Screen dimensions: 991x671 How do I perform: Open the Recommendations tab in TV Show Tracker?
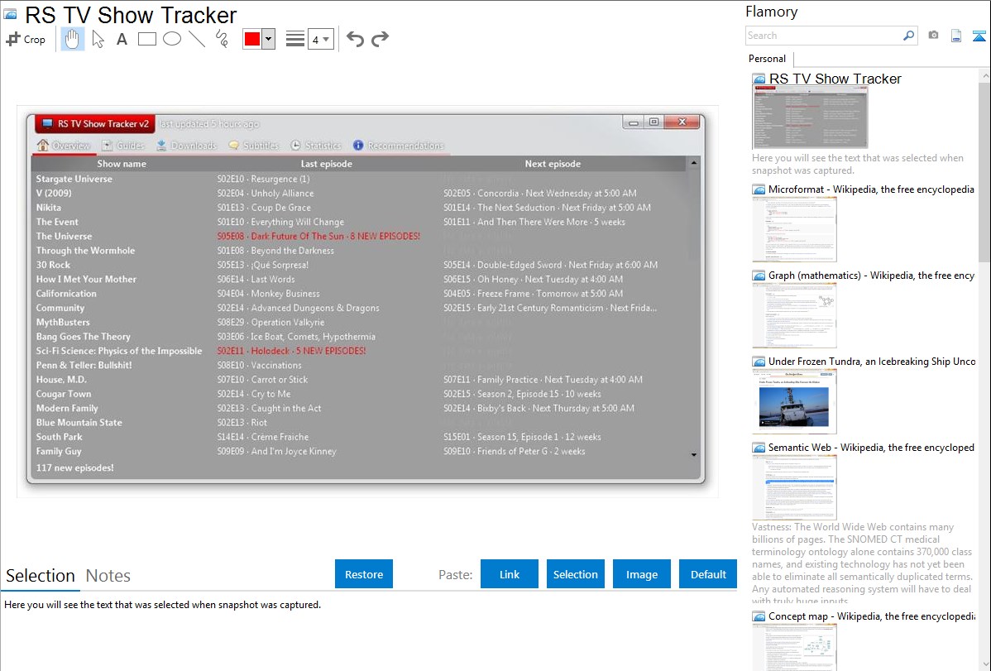(399, 146)
